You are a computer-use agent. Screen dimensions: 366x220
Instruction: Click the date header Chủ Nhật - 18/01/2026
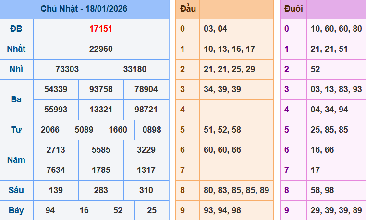pyautogui.click(x=84, y=9)
